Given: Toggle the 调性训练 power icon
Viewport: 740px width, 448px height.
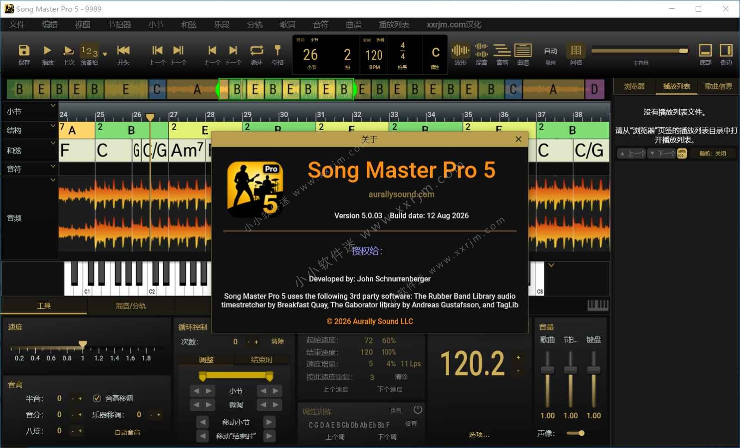Looking at the screenshot, I should click(418, 410).
